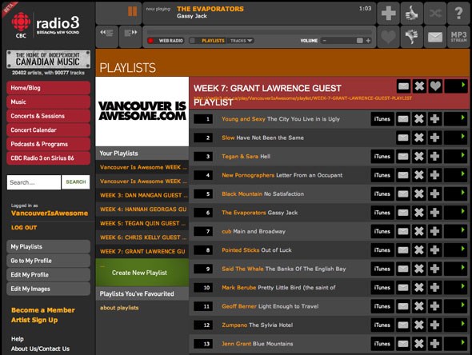Click the Artist Sign Up link

click(34, 320)
